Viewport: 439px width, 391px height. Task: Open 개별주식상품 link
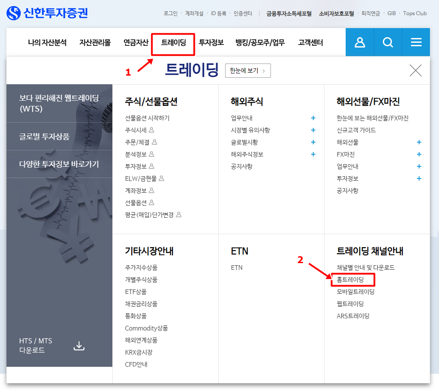141,280
